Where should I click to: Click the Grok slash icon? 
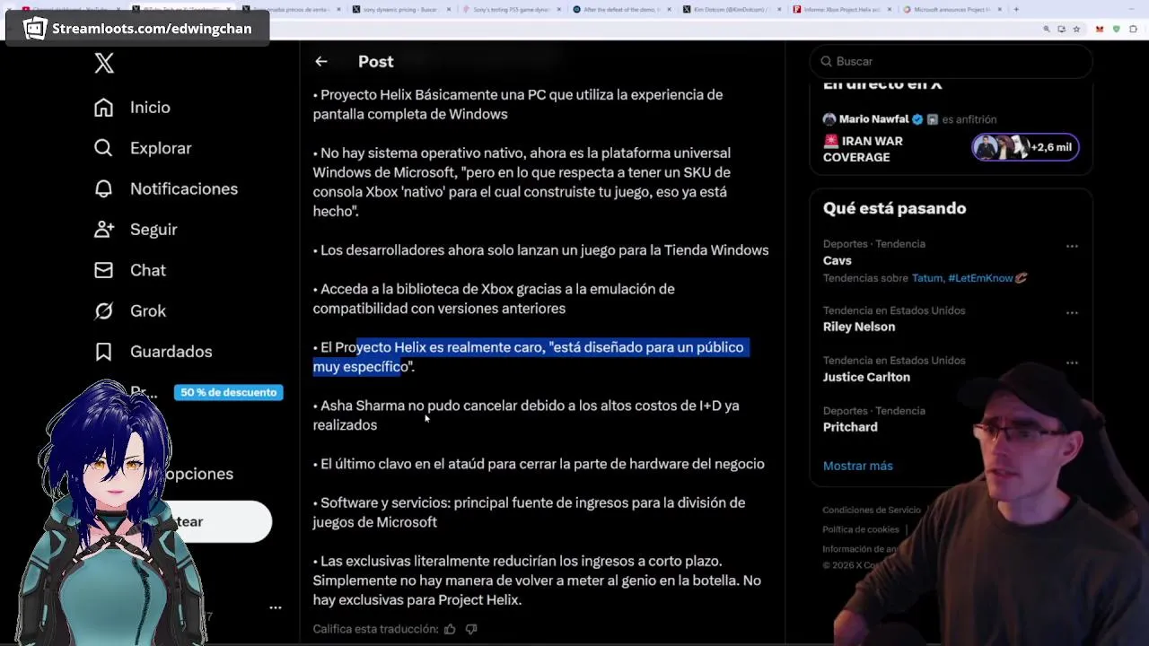coord(104,310)
